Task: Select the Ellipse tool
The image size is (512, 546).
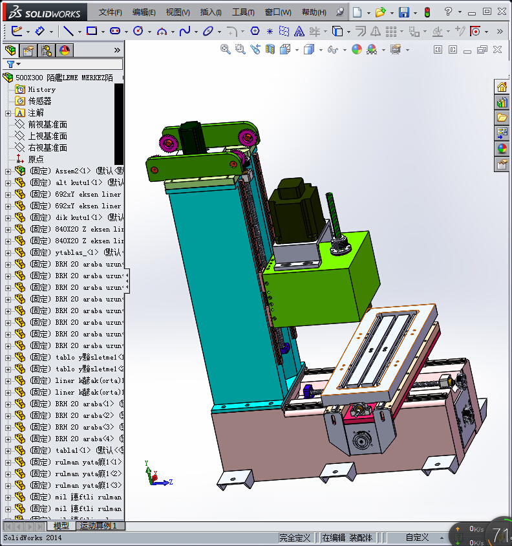Action: (x=208, y=31)
